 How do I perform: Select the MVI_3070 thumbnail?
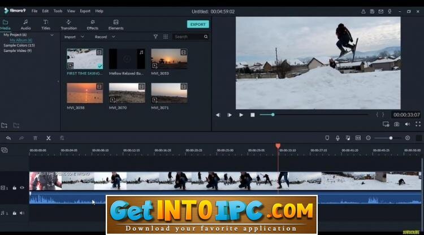pos(127,93)
